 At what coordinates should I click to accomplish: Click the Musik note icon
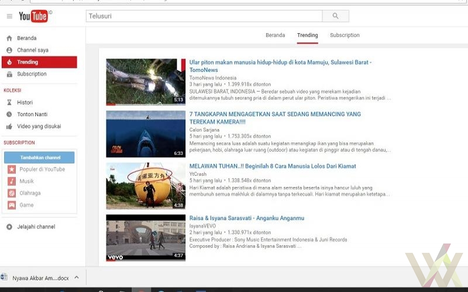click(12, 181)
